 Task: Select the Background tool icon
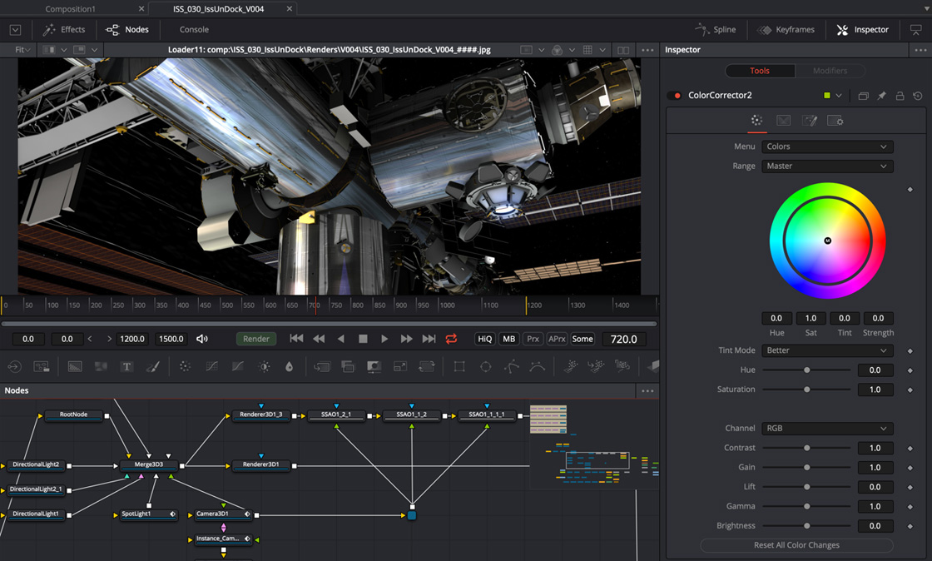click(x=74, y=366)
